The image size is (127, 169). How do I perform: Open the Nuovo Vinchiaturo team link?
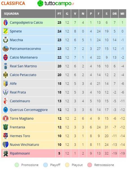[x=24, y=145]
